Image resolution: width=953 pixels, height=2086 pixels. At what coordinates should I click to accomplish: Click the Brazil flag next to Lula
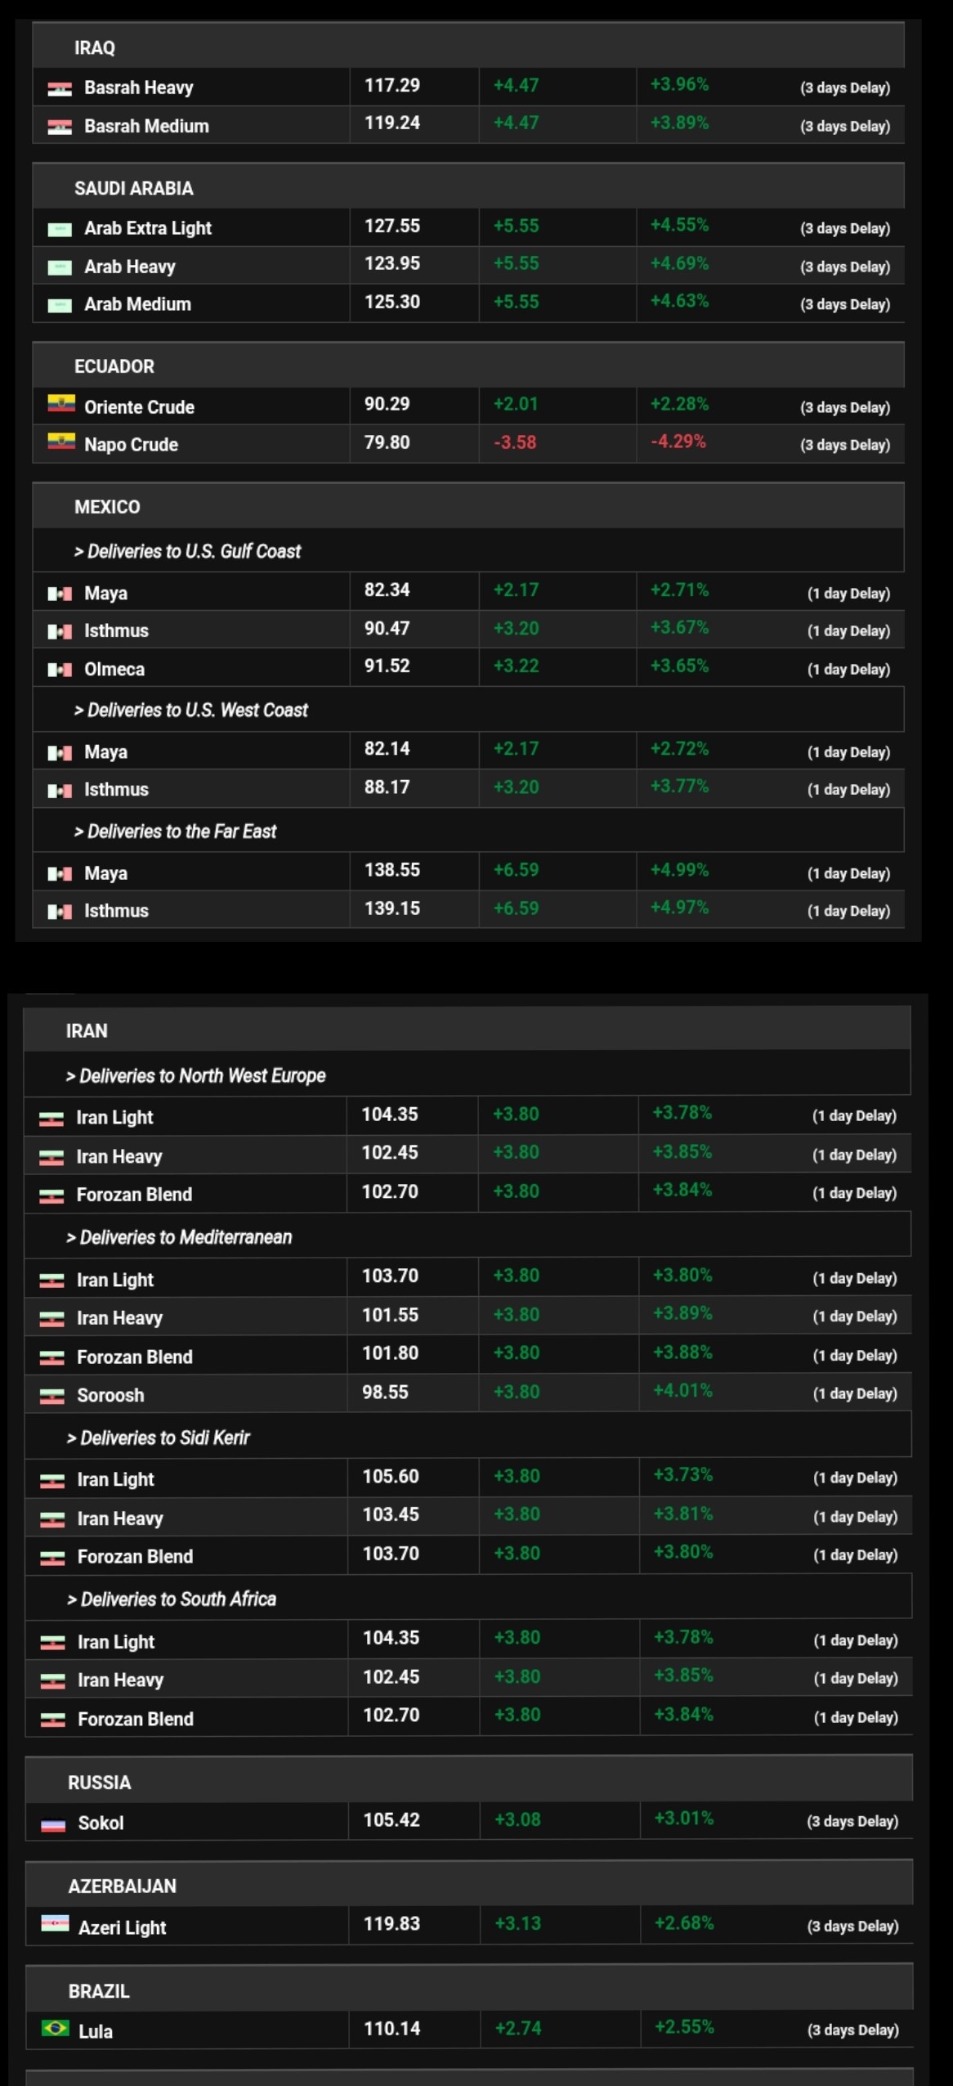pyautogui.click(x=55, y=2029)
